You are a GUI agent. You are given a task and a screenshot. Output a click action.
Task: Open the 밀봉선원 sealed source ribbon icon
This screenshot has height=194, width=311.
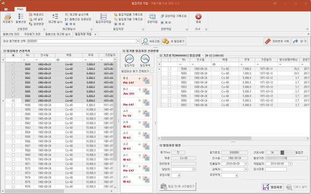pyautogui.click(x=21, y=18)
